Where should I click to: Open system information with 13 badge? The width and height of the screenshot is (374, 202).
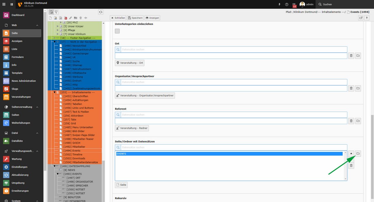(x=294, y=5)
